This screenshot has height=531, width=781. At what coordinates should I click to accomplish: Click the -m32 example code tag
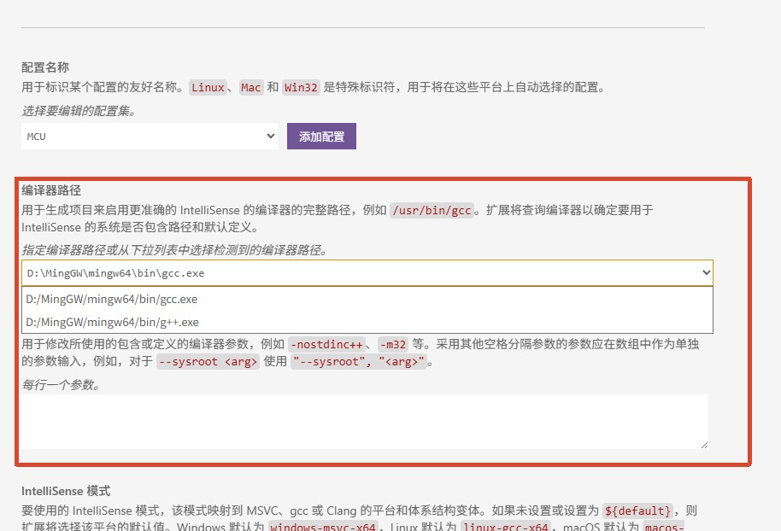pos(392,344)
